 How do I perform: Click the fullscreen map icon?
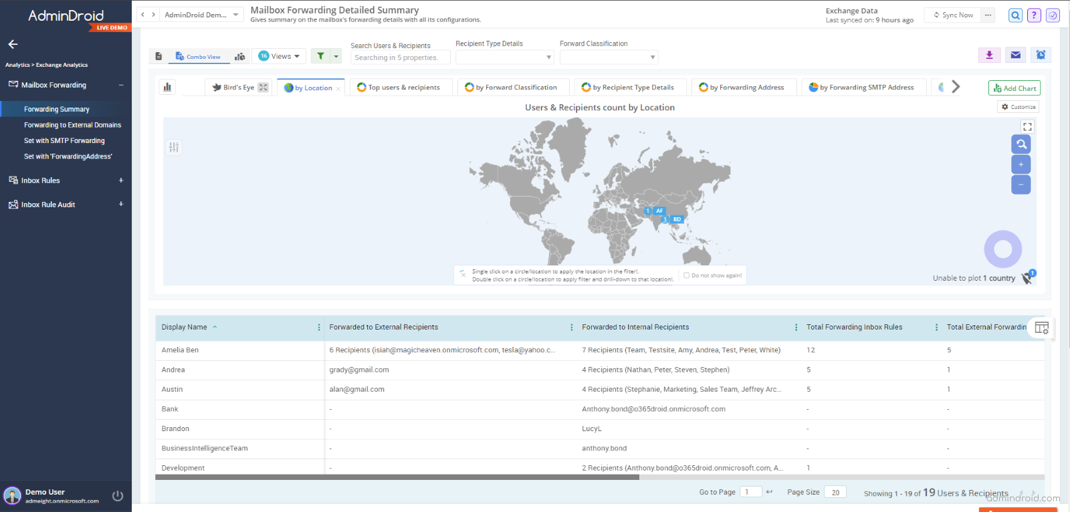[x=1027, y=126]
